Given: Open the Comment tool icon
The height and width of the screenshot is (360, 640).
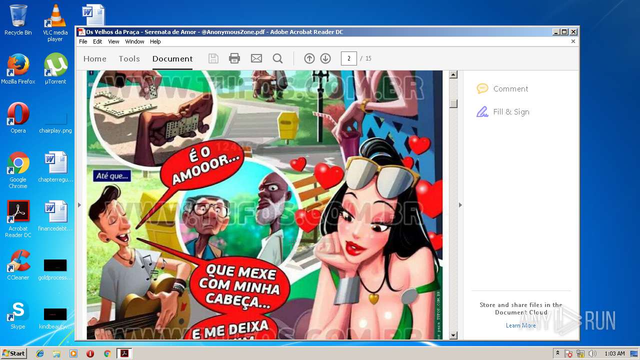Looking at the screenshot, I should pos(482,89).
